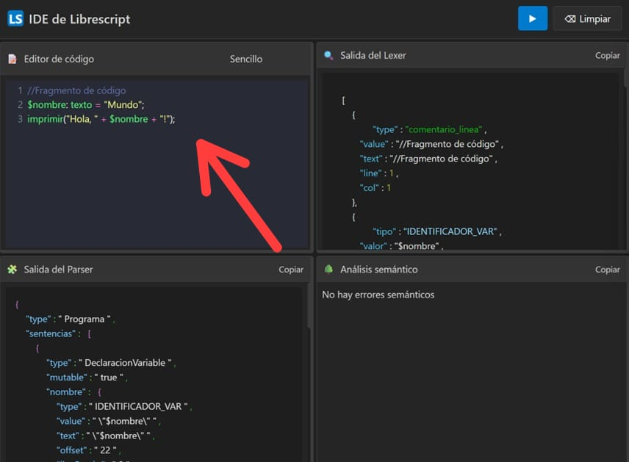Click the Análisis semántico green icon
This screenshot has width=629, height=462.
tap(328, 269)
